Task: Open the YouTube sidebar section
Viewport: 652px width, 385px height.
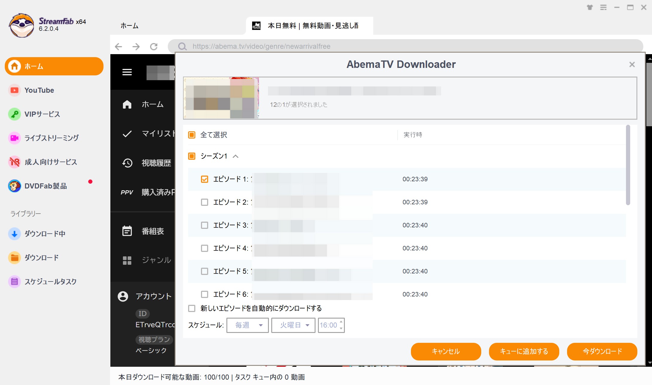Action: tap(39, 90)
